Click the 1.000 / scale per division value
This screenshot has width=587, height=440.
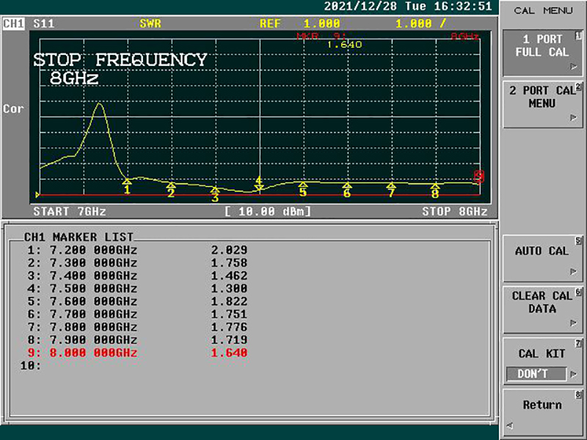click(420, 24)
